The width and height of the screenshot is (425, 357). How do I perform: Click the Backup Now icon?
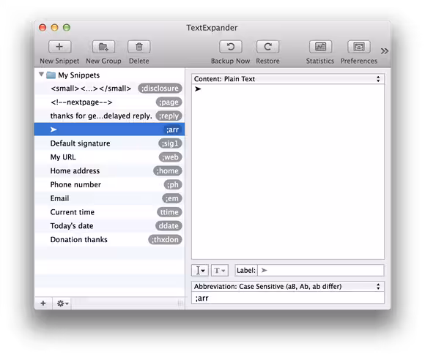coord(230,47)
